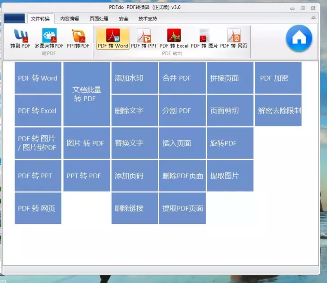Close the PDFdo converter window
Screen dimensions: 327x283
(x=313, y=8)
